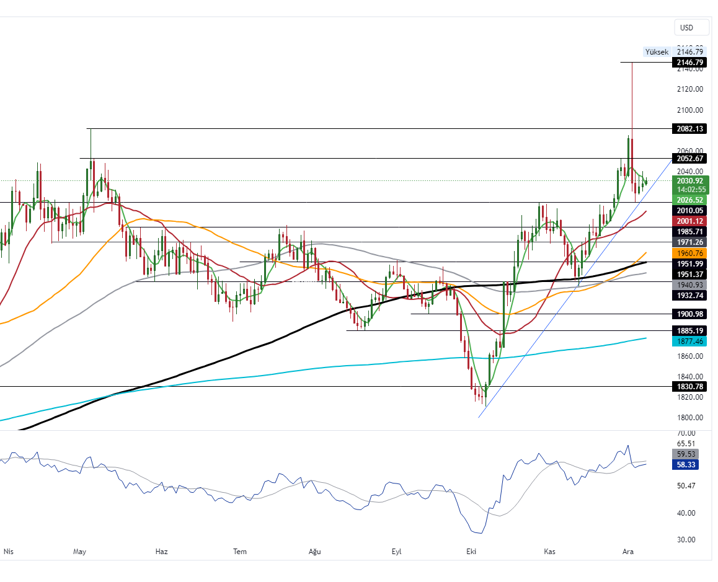Select the 2052.67 resistance level label
The height and width of the screenshot is (582, 718).
(x=690, y=159)
